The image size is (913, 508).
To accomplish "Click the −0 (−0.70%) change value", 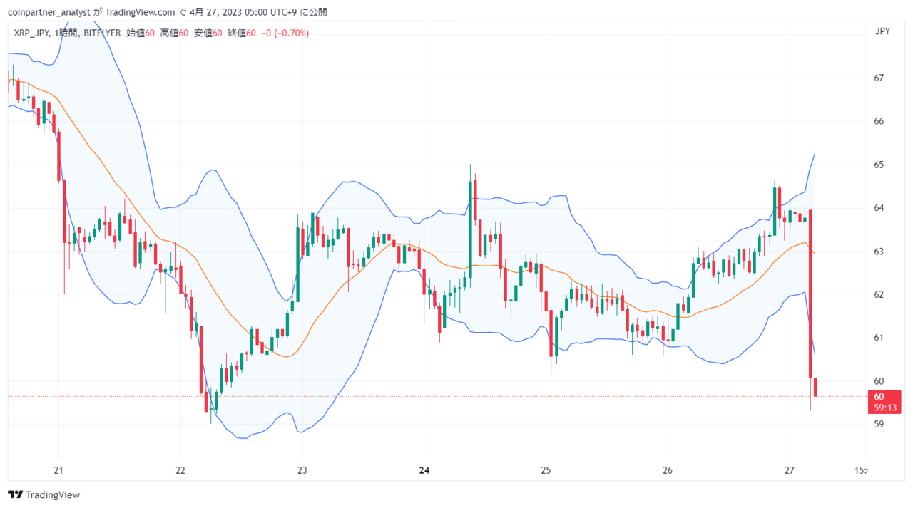I will click(285, 33).
